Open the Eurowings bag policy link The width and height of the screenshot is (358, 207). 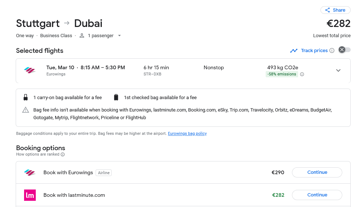(187, 133)
